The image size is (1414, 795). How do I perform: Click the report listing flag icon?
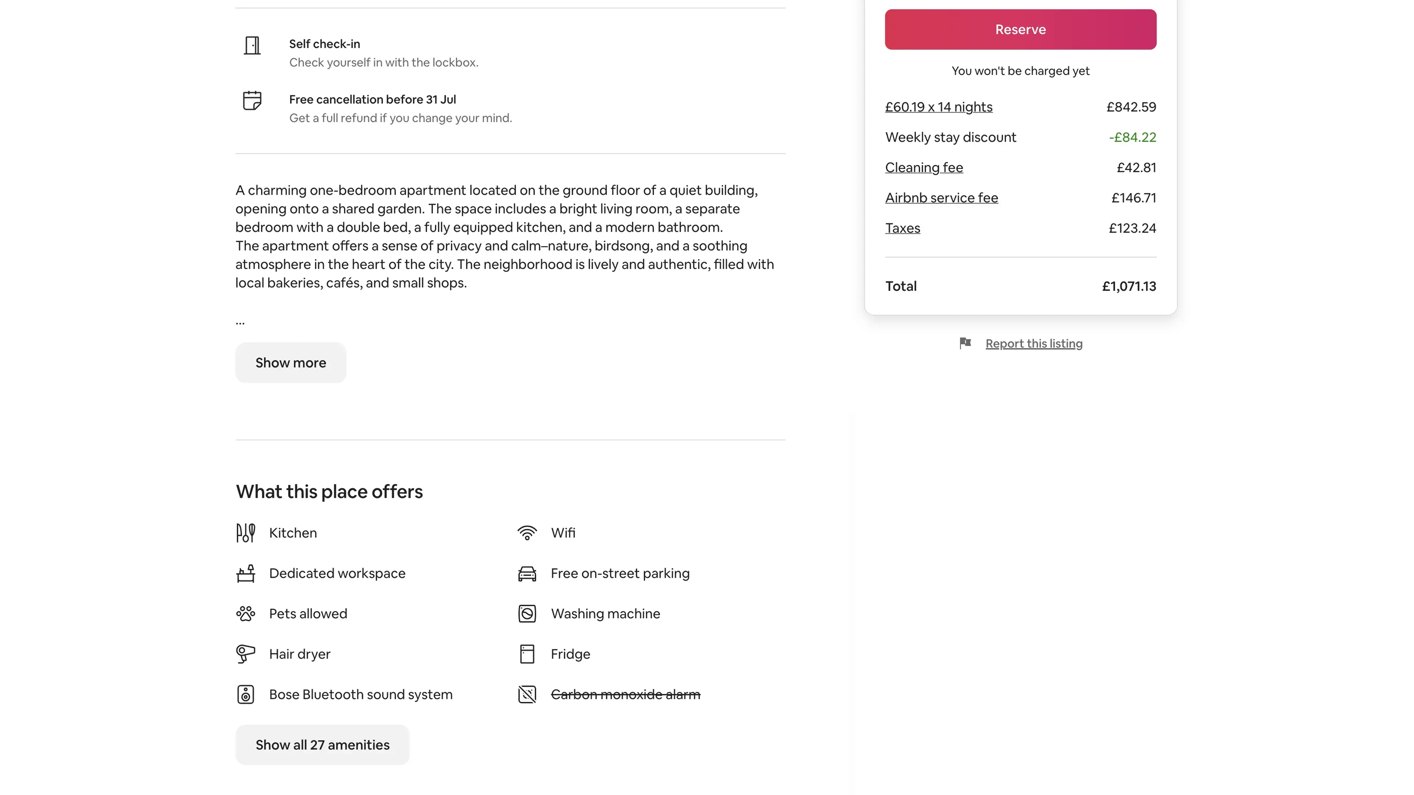(965, 343)
